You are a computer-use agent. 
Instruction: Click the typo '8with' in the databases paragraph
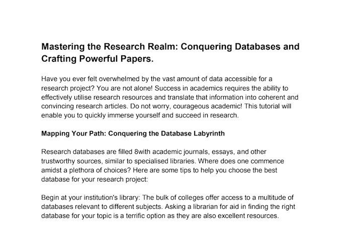pos(142,152)
